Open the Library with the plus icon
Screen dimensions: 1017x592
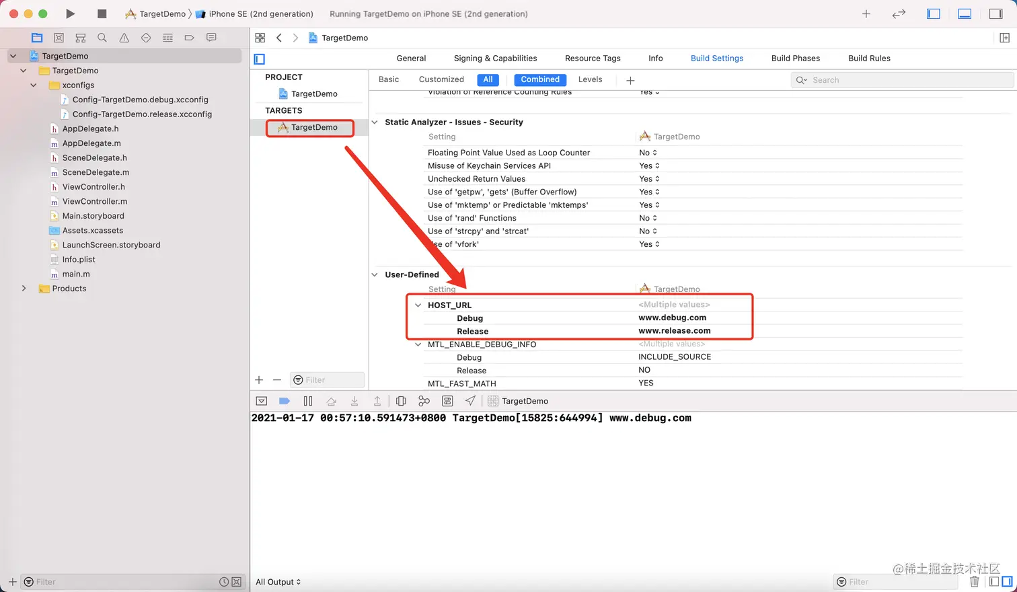click(x=866, y=13)
